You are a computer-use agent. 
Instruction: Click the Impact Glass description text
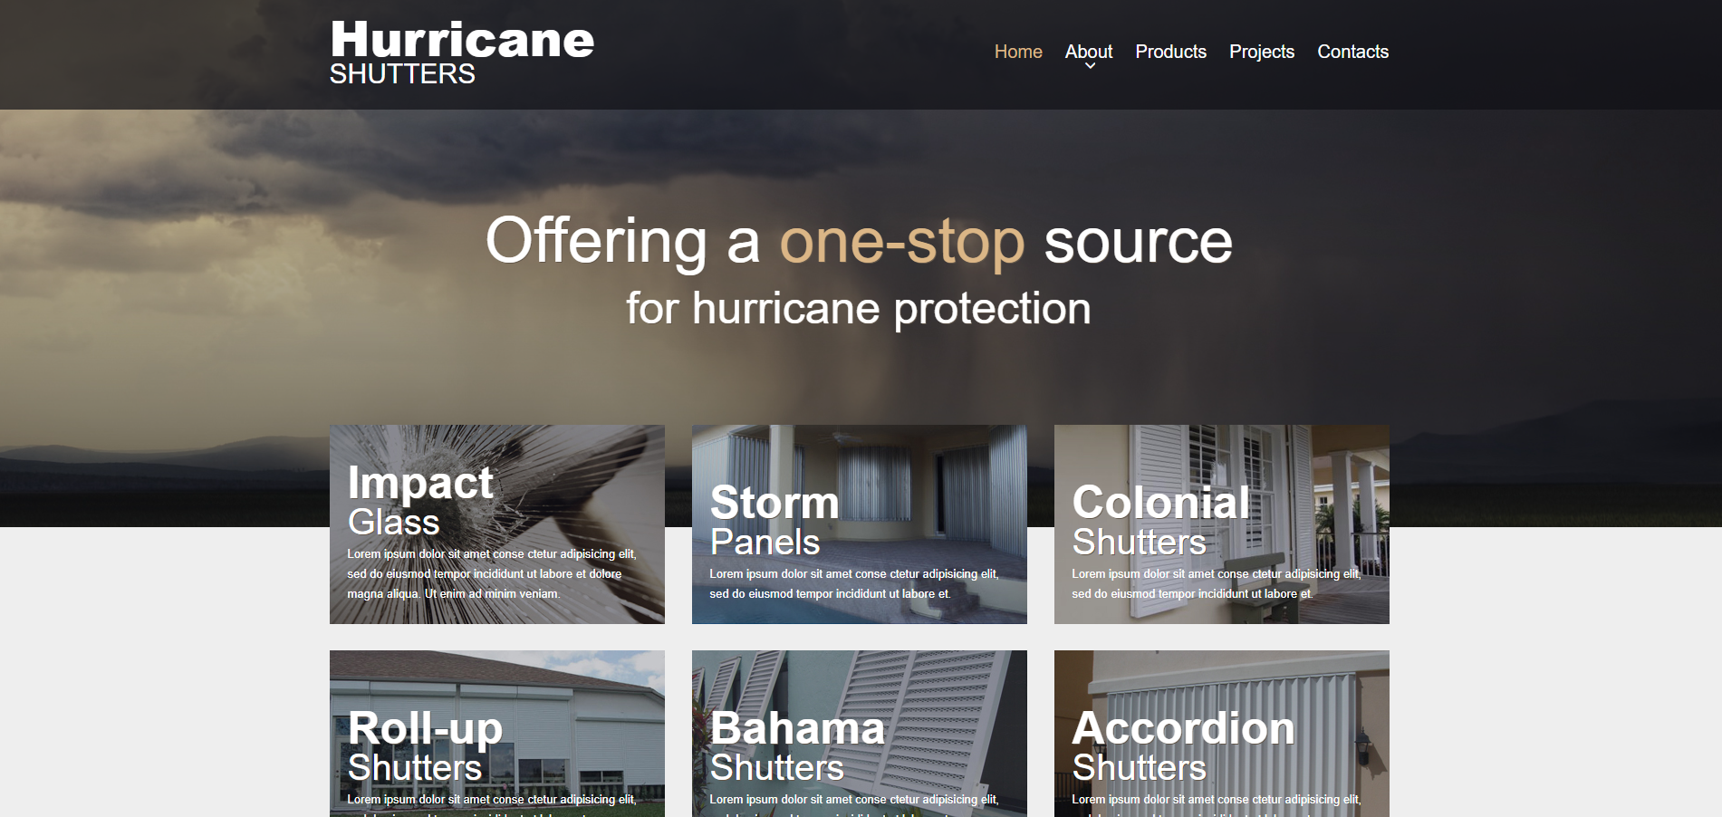click(492, 574)
